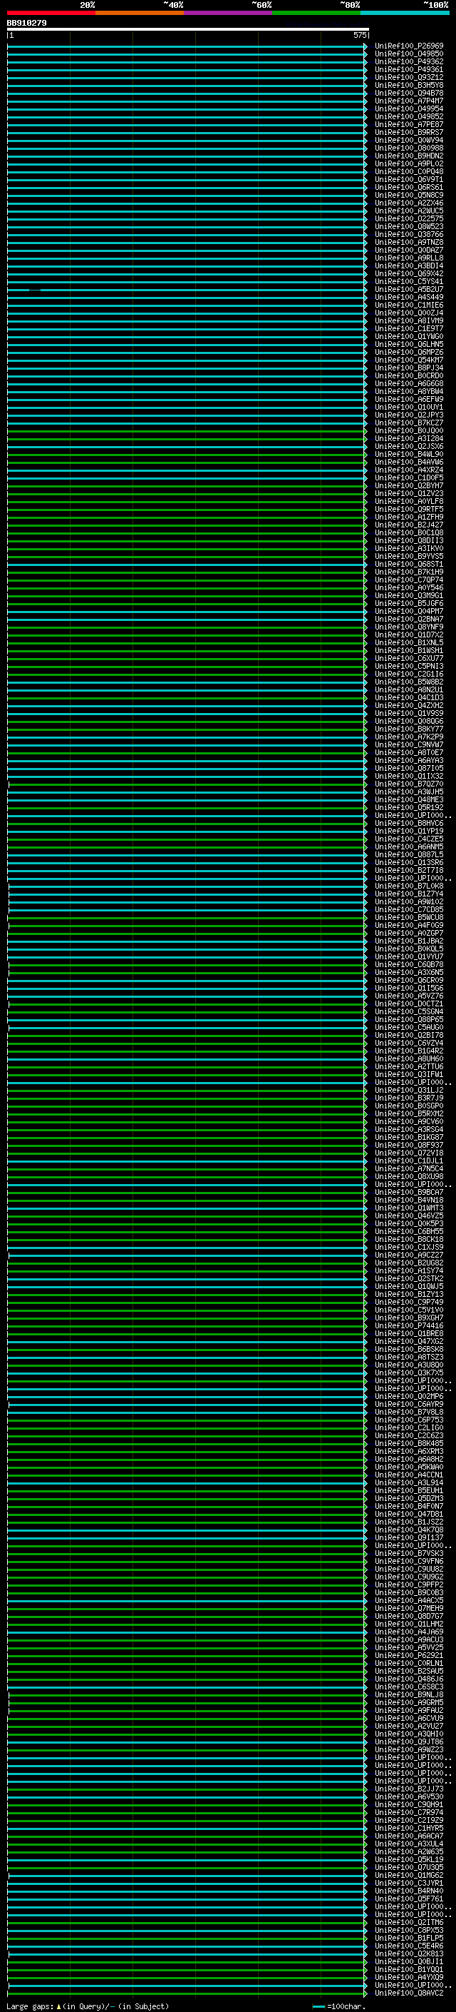456x2012 pixels.
Task: Click the green ~80% legend color bar
Action: tap(316, 13)
